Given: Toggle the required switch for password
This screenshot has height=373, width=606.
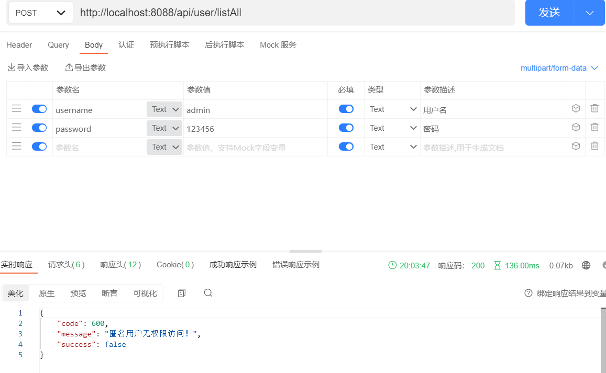Looking at the screenshot, I should click(346, 128).
